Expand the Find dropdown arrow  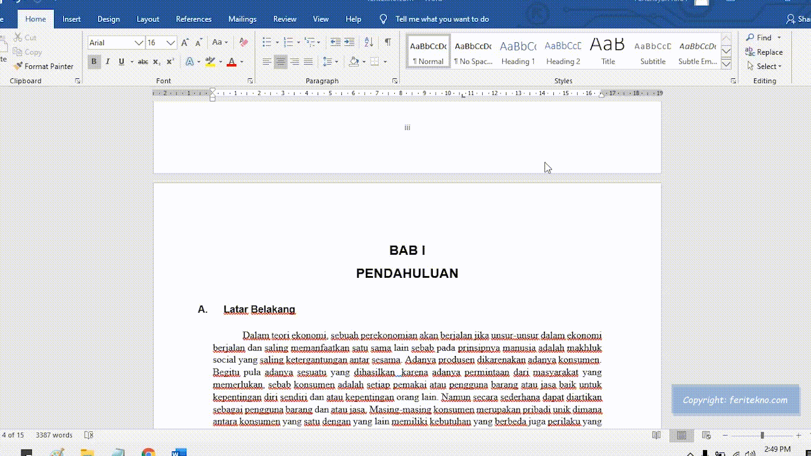click(x=780, y=38)
